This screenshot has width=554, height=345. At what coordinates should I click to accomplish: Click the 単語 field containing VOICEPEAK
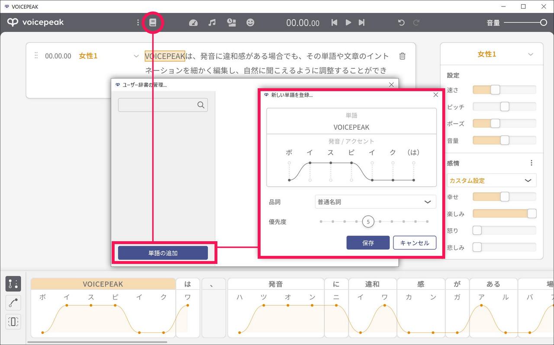coord(351,127)
